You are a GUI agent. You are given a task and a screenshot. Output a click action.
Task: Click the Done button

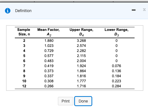[x=83, y=101]
